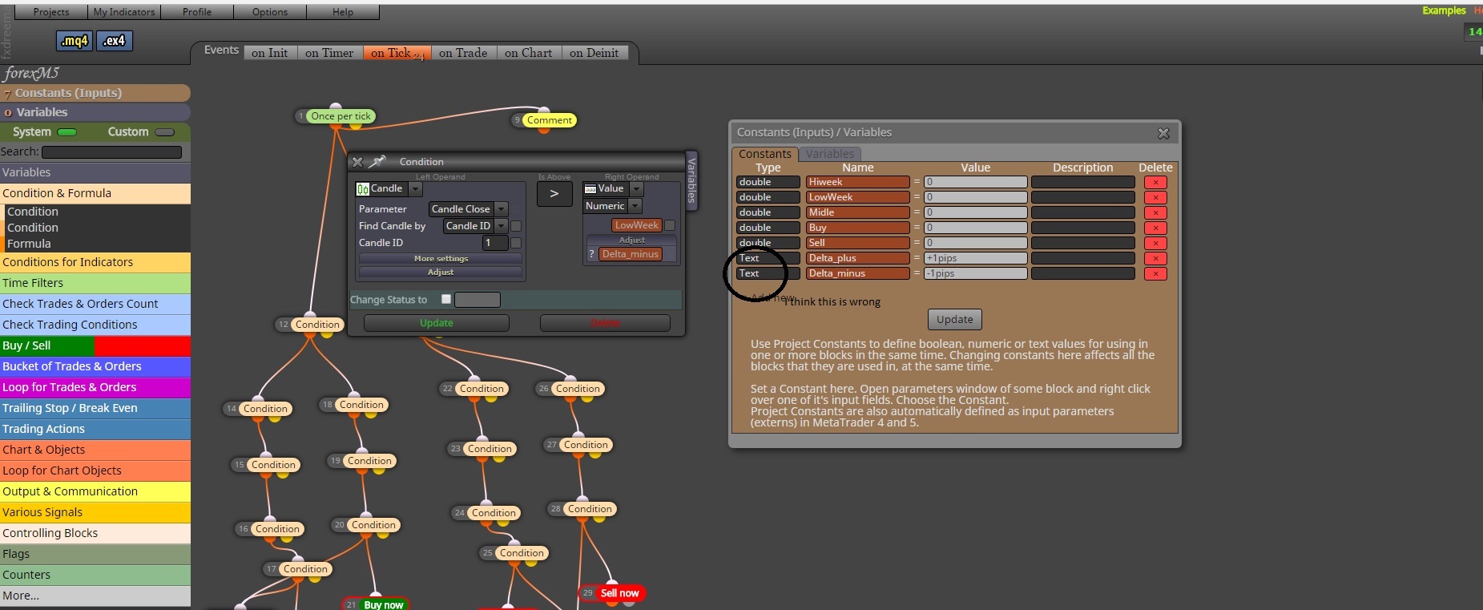Open the Candle Close parameter dropdown
The width and height of the screenshot is (1483, 610).
tap(502, 209)
